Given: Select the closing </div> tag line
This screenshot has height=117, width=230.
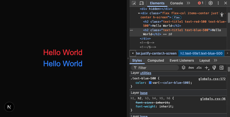Looking at the screenshot, I should [x=145, y=39].
